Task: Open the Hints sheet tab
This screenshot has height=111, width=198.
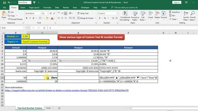Action: [x=48, y=108]
